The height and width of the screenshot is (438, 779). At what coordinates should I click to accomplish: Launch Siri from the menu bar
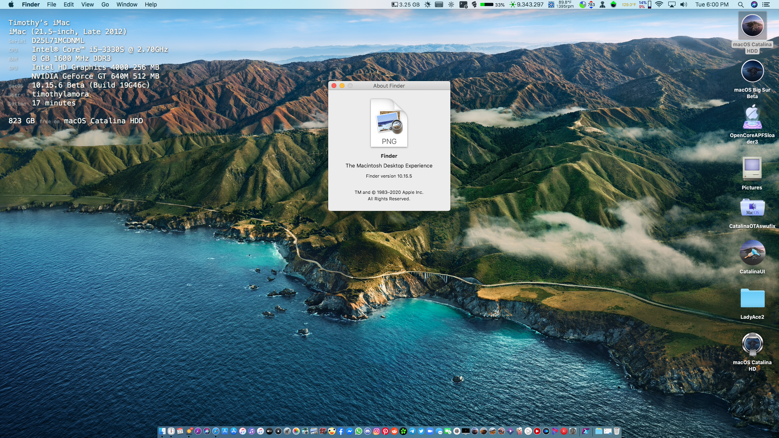(754, 4)
